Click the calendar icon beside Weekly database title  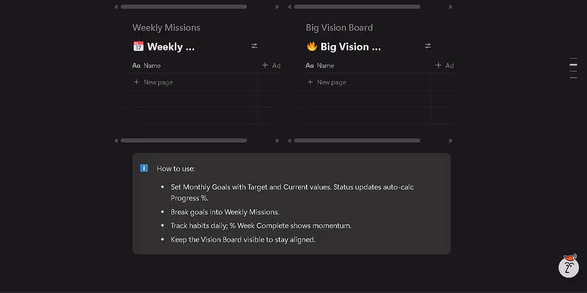click(x=138, y=47)
